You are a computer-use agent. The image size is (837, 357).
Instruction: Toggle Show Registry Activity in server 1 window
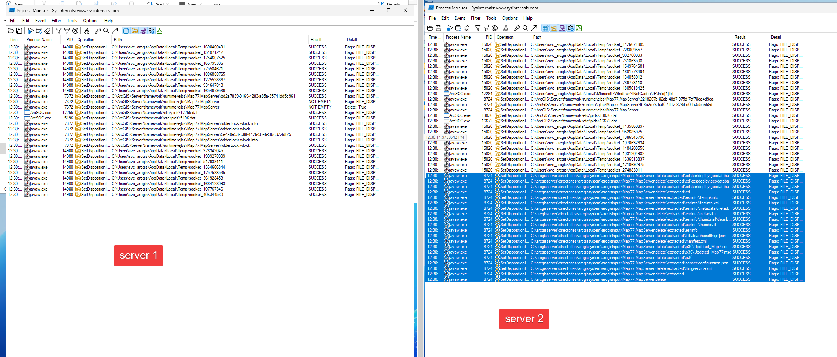click(x=126, y=31)
